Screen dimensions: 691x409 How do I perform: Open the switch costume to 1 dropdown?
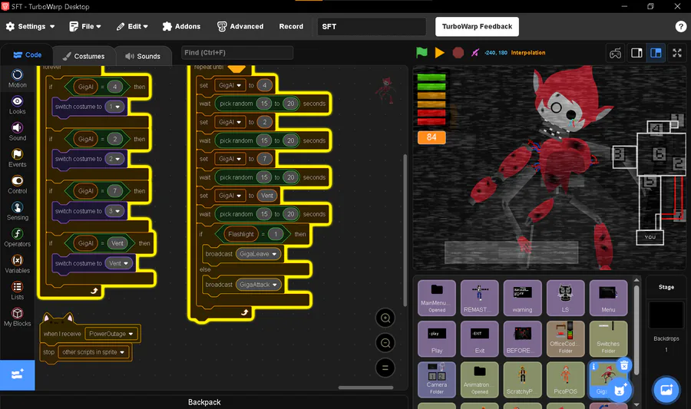(x=114, y=107)
